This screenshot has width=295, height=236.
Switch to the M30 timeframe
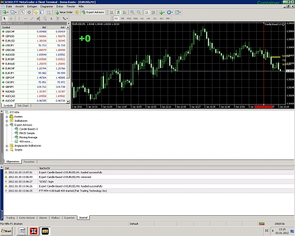pyautogui.click(x=135, y=18)
